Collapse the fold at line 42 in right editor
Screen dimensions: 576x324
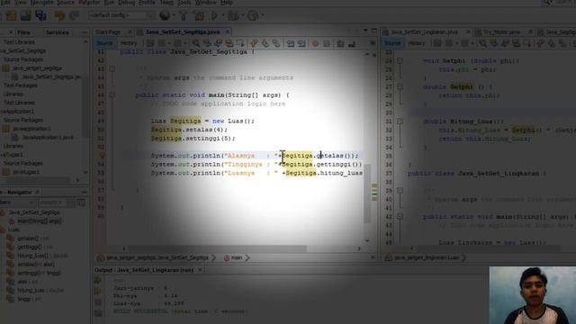(400, 217)
